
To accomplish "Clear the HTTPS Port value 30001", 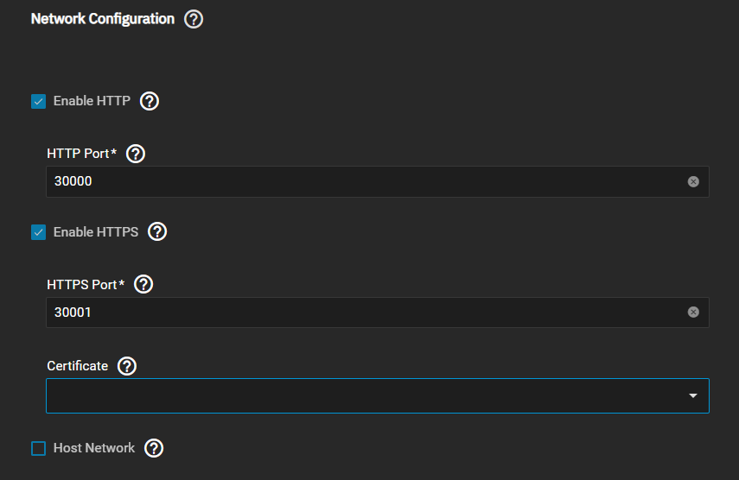I will (693, 313).
